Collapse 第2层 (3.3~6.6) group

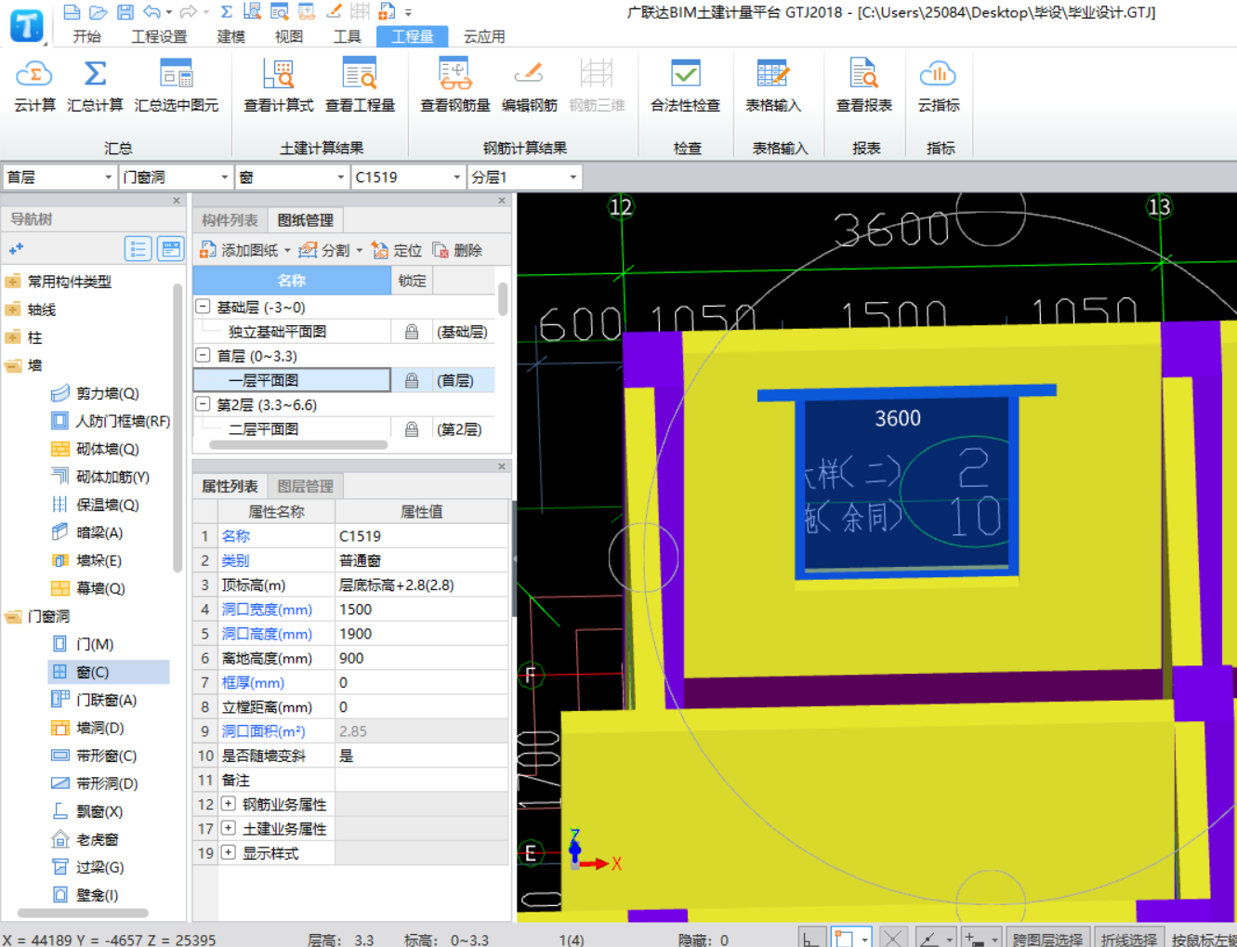(x=203, y=404)
